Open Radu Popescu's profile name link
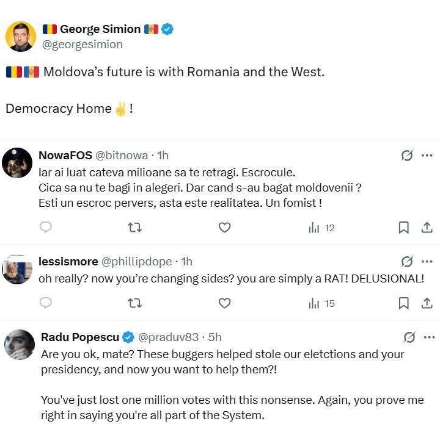 tap(80, 337)
